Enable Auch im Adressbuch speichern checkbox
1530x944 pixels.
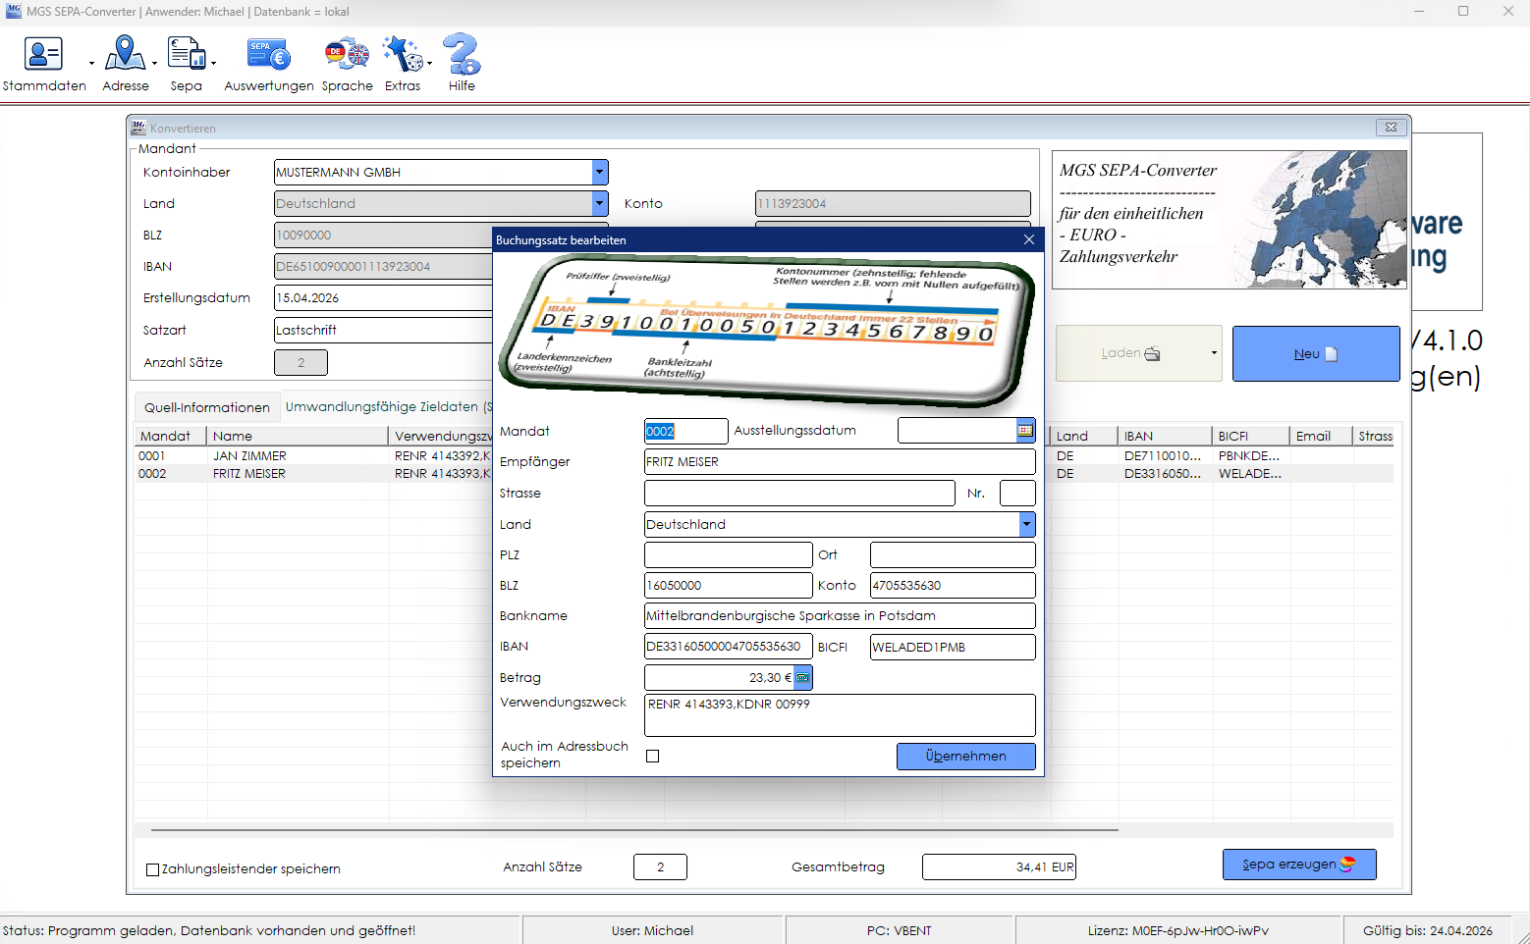(652, 756)
